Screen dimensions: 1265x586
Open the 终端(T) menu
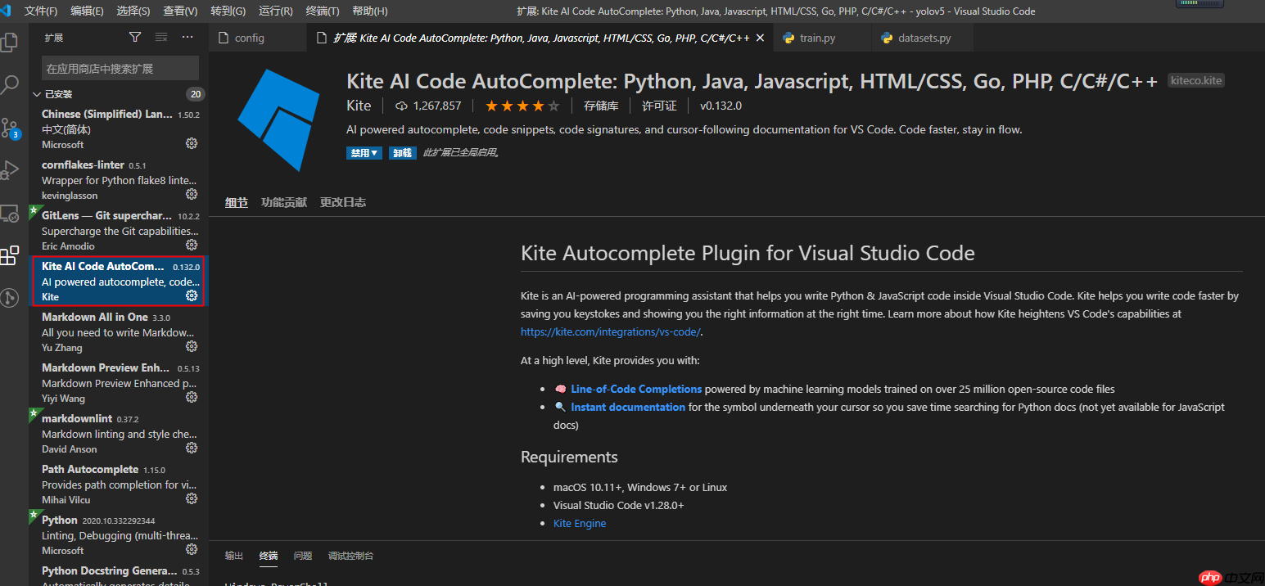click(x=323, y=11)
